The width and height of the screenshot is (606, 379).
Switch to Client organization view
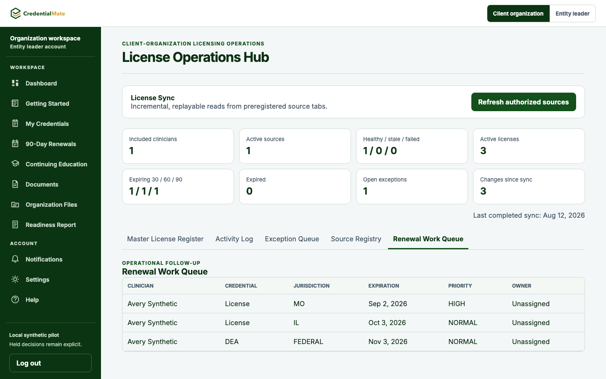(518, 13)
